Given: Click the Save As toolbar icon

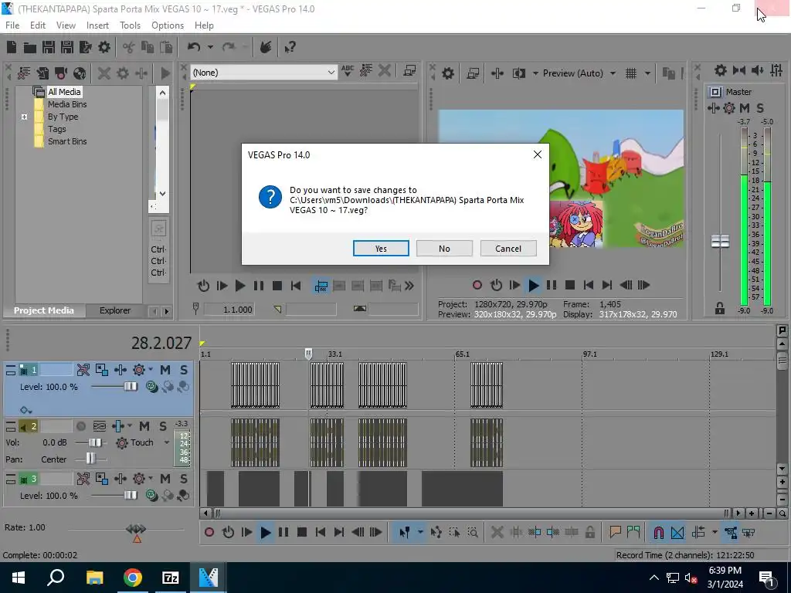Looking at the screenshot, I should click(x=67, y=47).
